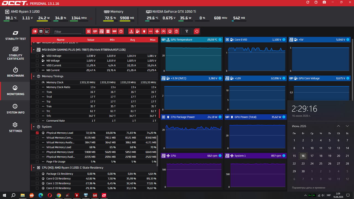
Task: Collapse the System sensor group
Action: coord(34,127)
